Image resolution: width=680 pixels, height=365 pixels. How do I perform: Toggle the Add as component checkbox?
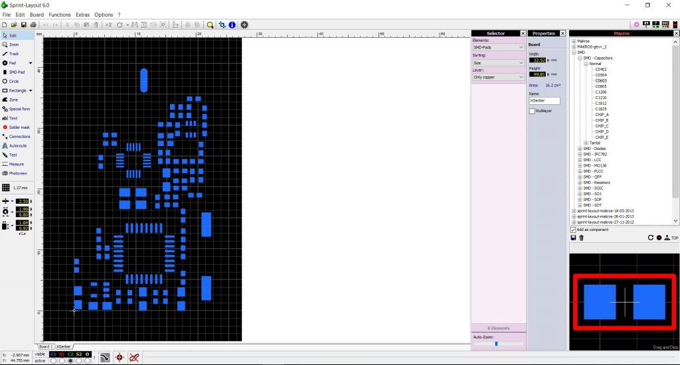pyautogui.click(x=573, y=230)
